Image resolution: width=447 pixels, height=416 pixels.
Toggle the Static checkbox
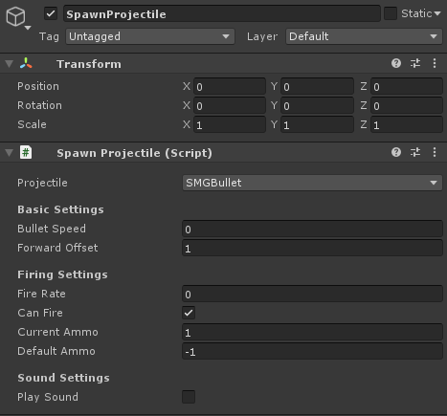(x=391, y=13)
